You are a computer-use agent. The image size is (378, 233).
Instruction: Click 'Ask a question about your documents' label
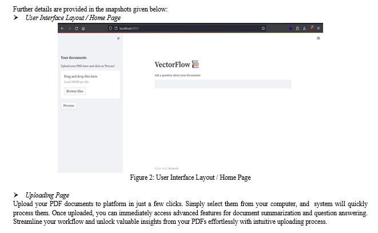(178, 76)
